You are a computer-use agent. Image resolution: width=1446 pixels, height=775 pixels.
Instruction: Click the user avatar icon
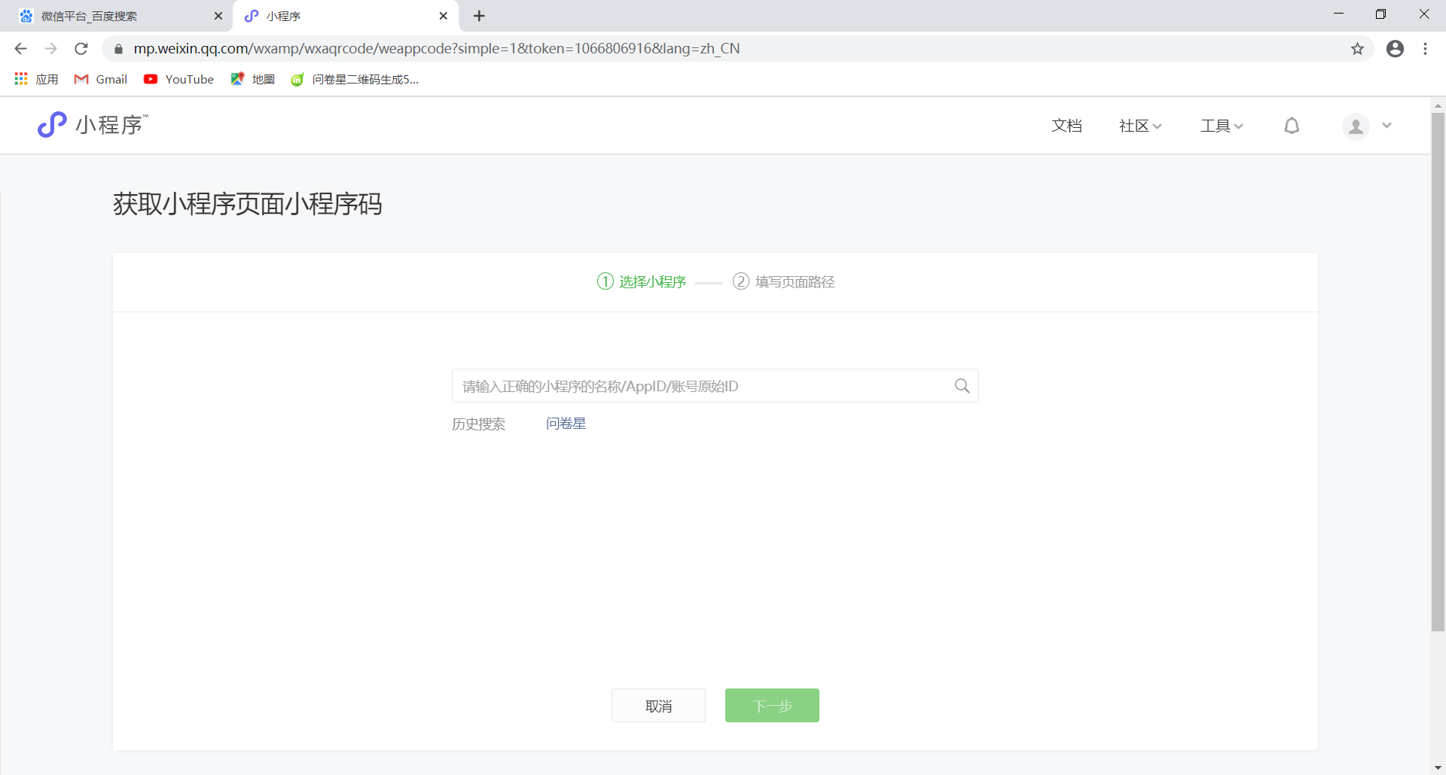point(1356,126)
